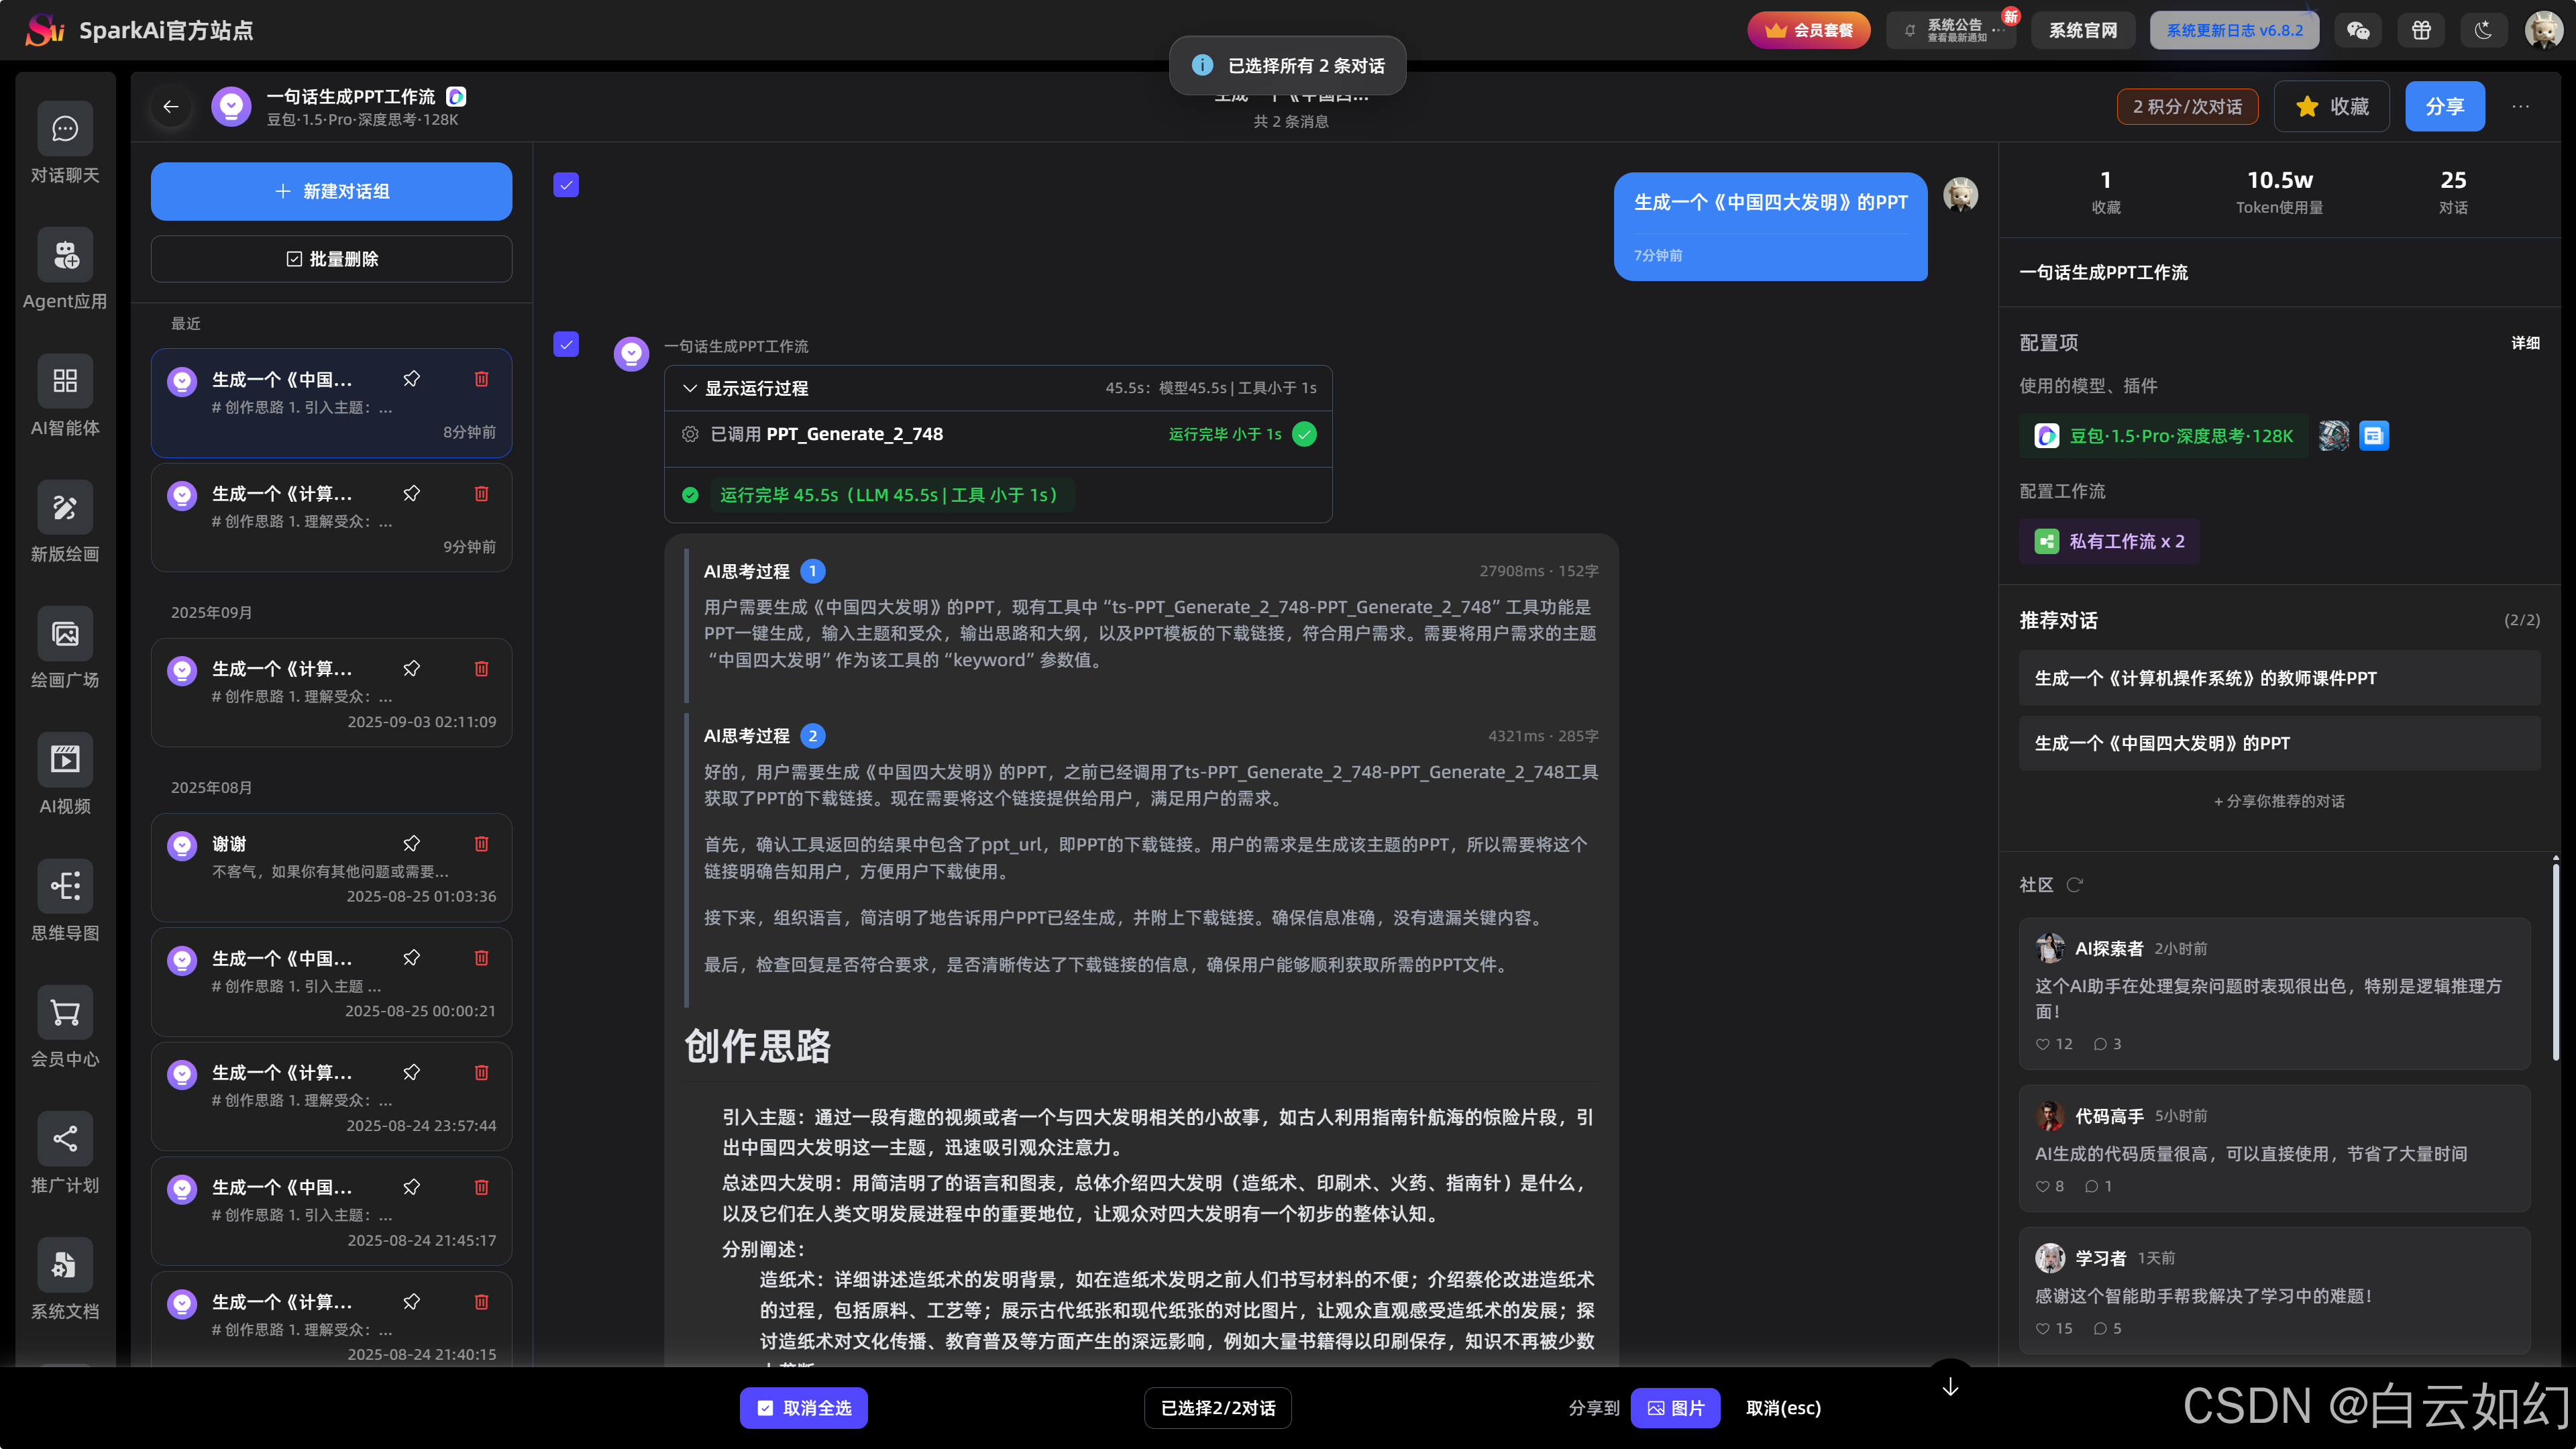Click 取消全选 to deselect all
The height and width of the screenshot is (1449, 2576).
(x=803, y=1408)
